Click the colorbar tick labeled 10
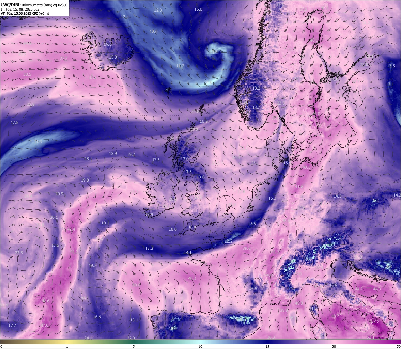The height and width of the screenshot is (349, 401). tap(200, 346)
